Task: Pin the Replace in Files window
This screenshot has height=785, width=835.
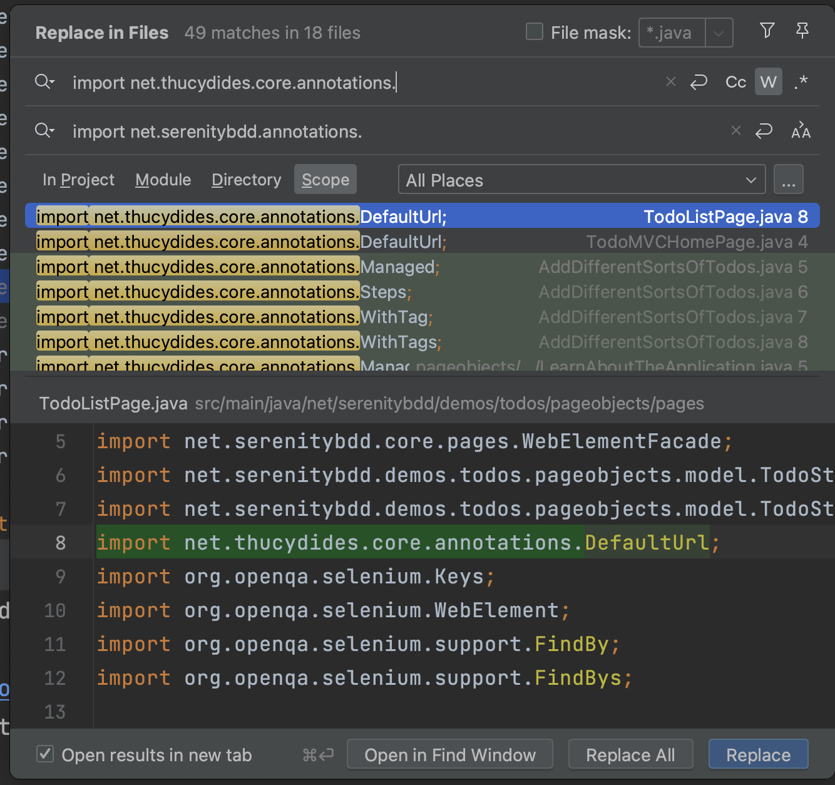Action: (x=802, y=31)
